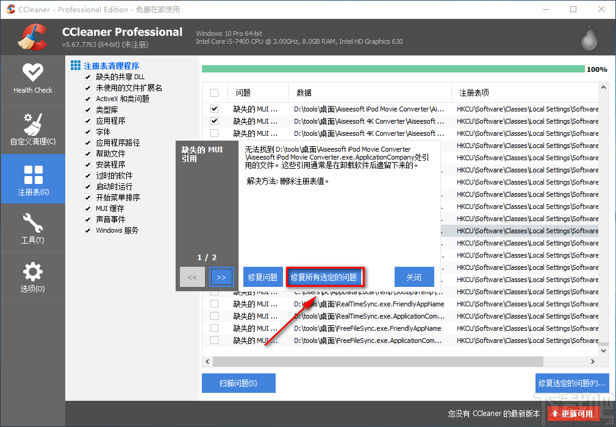Open 自定义清理 with the brush icon
The image size is (616, 427).
click(x=33, y=125)
